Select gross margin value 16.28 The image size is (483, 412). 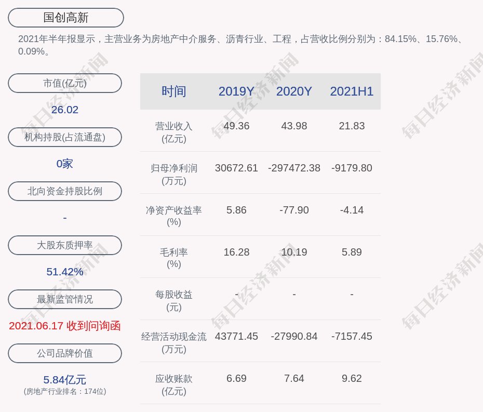point(236,252)
